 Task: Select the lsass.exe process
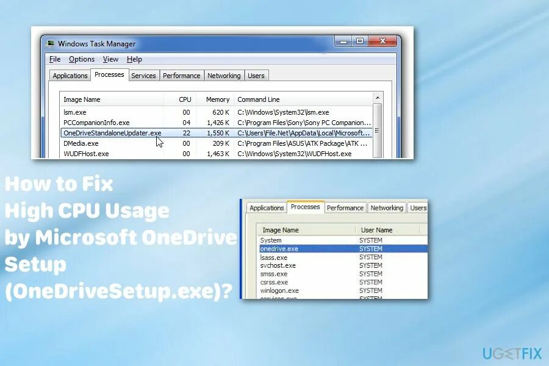pos(343,257)
